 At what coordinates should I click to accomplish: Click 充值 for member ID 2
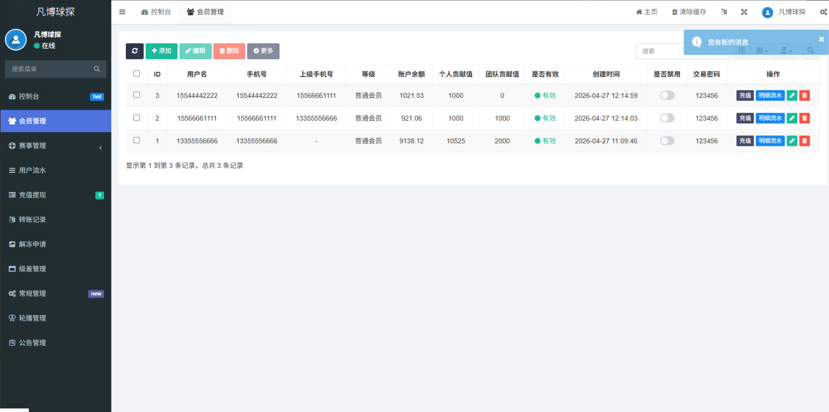tap(745, 118)
